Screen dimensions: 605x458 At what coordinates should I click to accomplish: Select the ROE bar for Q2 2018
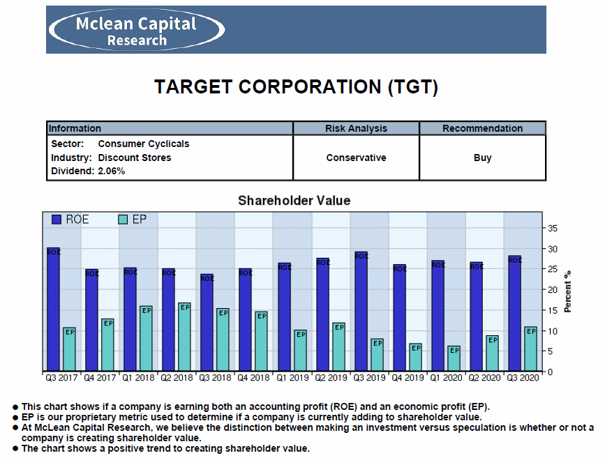(169, 320)
